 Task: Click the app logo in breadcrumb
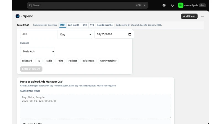(x=18, y=16)
